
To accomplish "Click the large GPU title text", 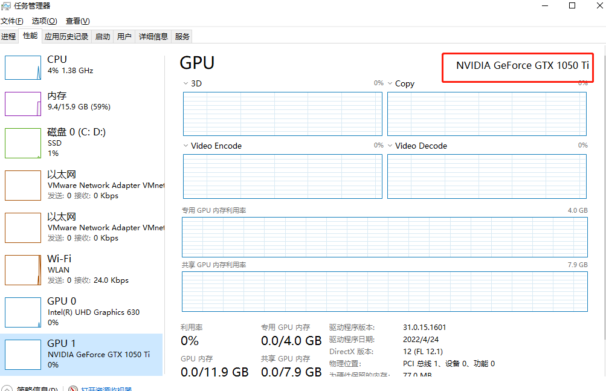I will coord(197,63).
